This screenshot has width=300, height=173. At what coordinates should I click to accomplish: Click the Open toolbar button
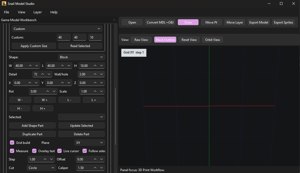[x=132, y=22]
